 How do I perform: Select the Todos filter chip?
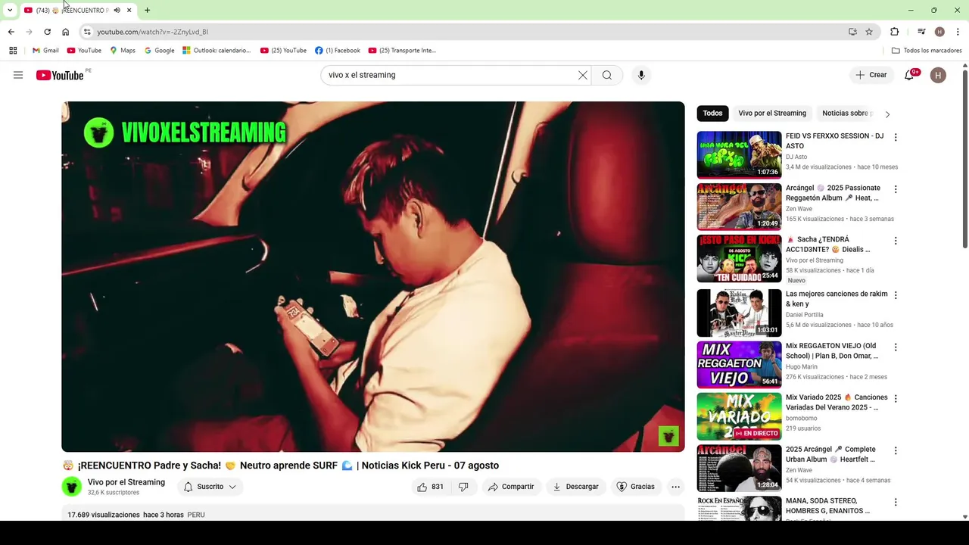(x=712, y=114)
